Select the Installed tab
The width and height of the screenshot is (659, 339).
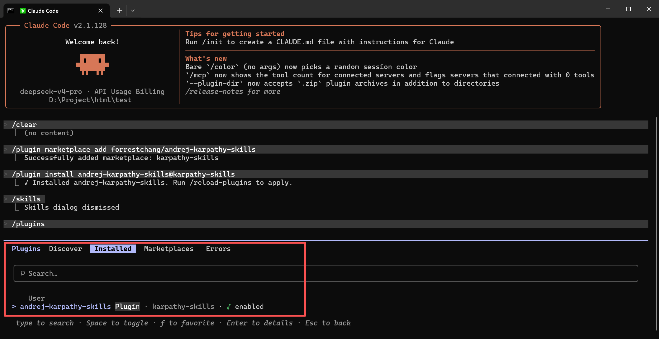pyautogui.click(x=113, y=249)
